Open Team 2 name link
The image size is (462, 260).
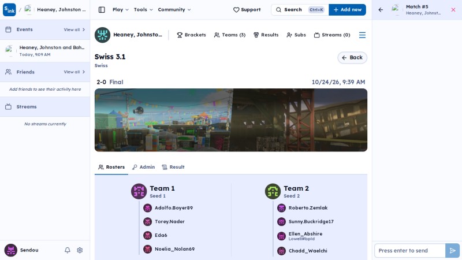[296, 188]
